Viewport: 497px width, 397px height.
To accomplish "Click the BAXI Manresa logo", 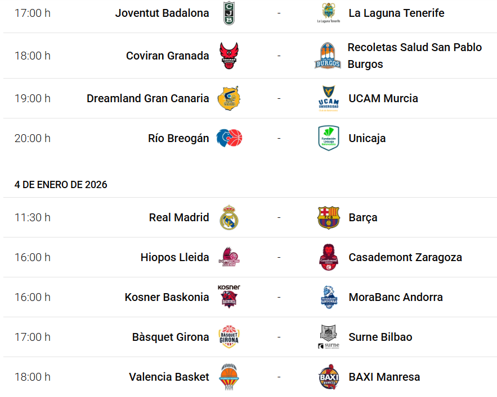I will click(329, 377).
